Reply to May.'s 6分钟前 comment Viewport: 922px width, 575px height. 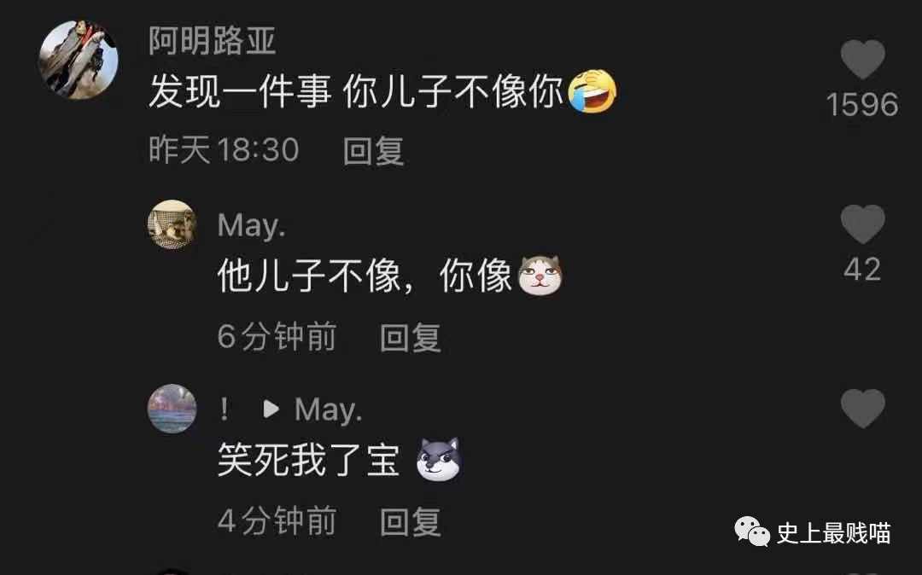point(411,337)
